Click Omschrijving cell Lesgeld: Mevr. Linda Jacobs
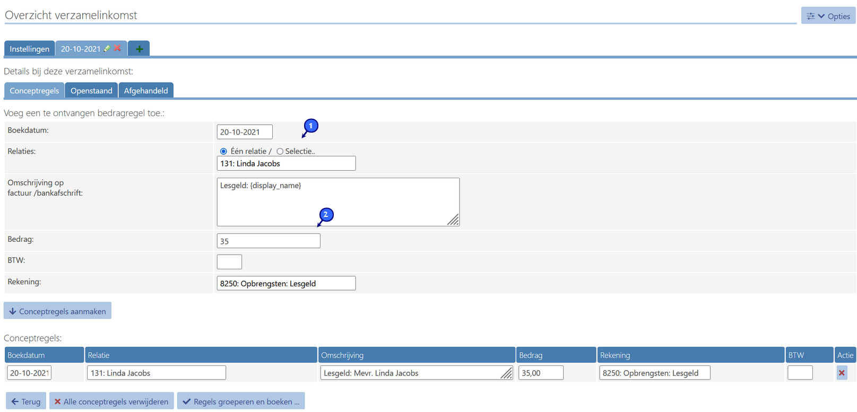Screen dimensions: 857x412 [417, 373]
